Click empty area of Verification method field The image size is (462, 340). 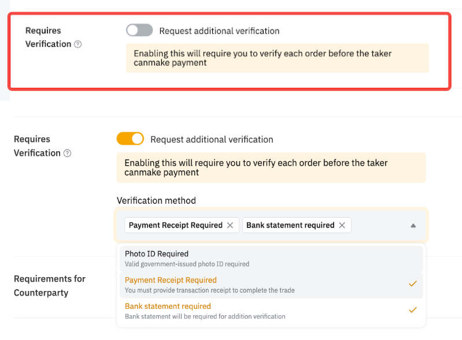[379, 225]
